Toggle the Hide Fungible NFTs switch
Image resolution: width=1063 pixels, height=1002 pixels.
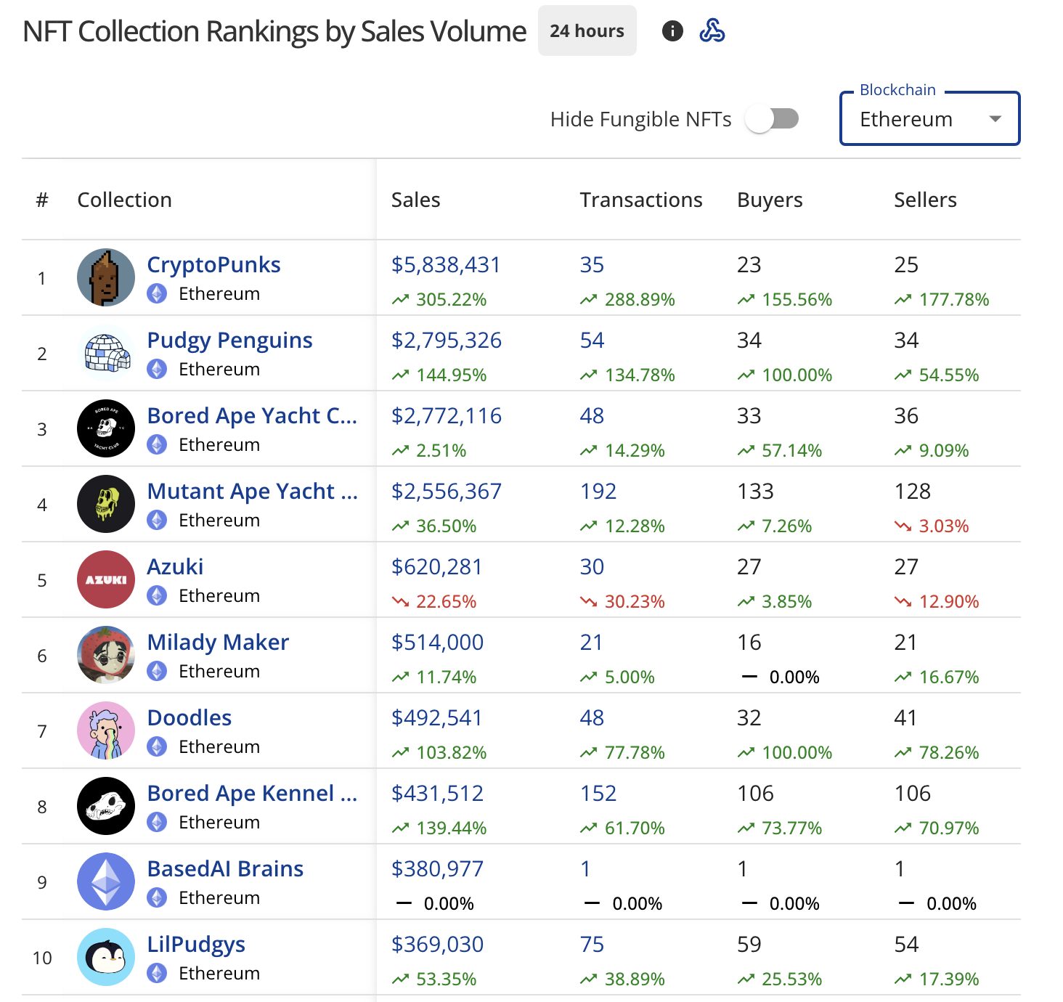tap(773, 118)
